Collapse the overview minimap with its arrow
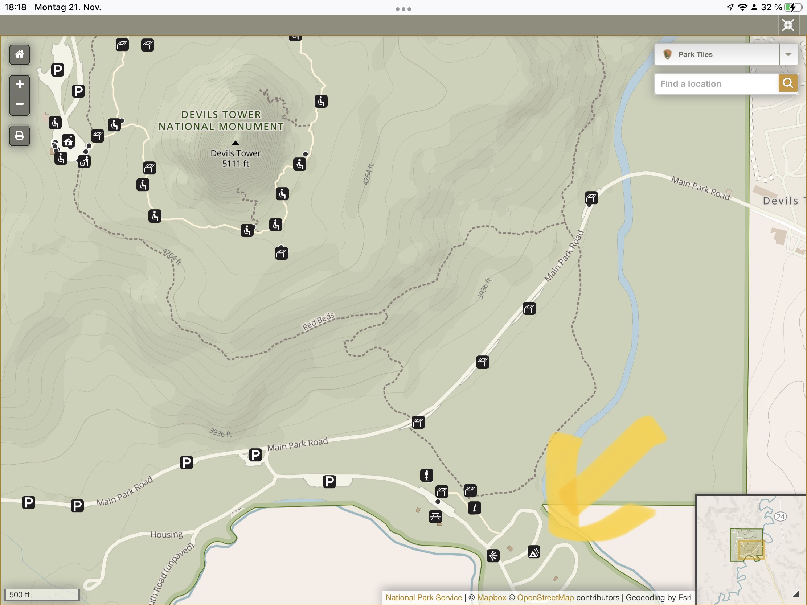Image resolution: width=807 pixels, height=605 pixels. click(x=796, y=594)
